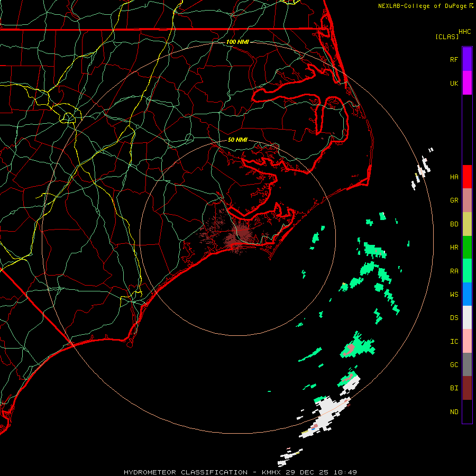The height and width of the screenshot is (476, 476).
Task: Click the 'DS' legend label
Action: (454, 317)
